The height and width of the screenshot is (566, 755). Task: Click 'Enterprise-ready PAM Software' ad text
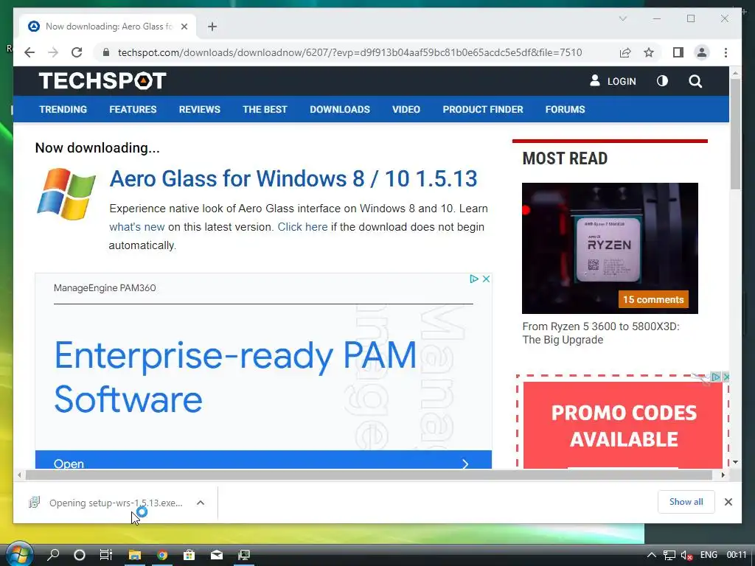235,377
